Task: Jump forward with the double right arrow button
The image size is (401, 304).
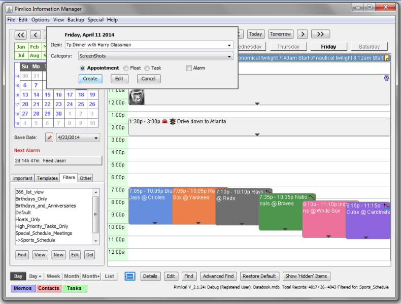Action: (x=320, y=34)
